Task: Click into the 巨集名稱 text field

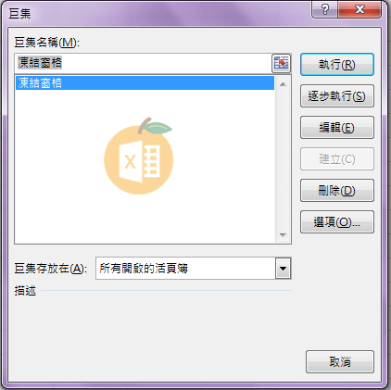Action: 143,63
